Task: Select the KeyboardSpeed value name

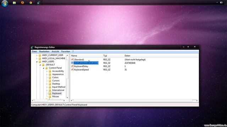Action: [x=81, y=69]
